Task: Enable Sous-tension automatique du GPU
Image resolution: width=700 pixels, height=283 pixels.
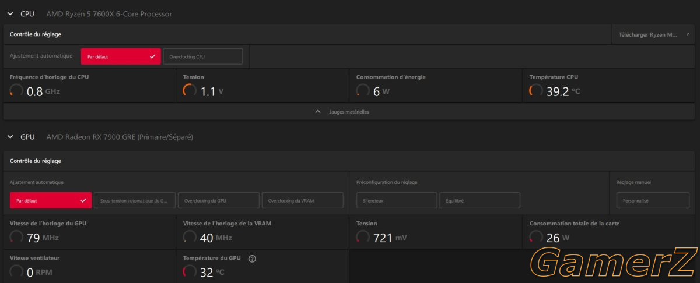Action: coord(134,200)
